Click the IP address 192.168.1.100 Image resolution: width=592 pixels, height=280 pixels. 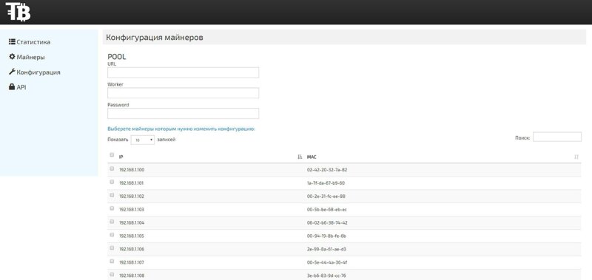click(x=132, y=170)
